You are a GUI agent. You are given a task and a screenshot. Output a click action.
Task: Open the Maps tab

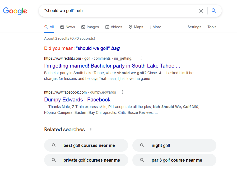136,27
